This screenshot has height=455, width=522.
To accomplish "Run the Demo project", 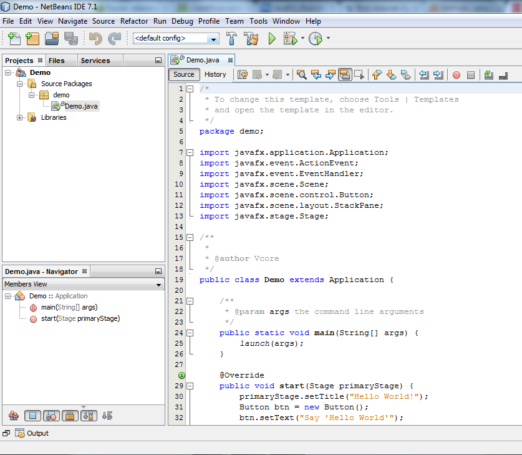I will pyautogui.click(x=272, y=38).
